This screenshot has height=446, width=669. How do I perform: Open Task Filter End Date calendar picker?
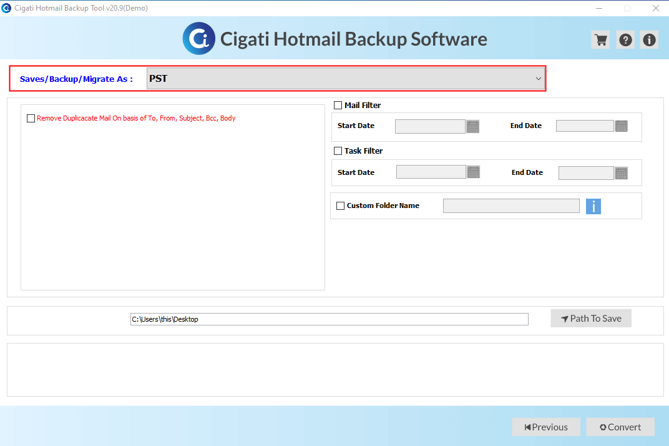pyautogui.click(x=621, y=173)
